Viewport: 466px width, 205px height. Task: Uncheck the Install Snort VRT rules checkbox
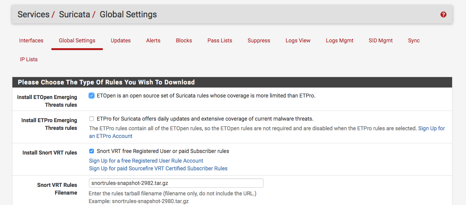[x=92, y=151]
